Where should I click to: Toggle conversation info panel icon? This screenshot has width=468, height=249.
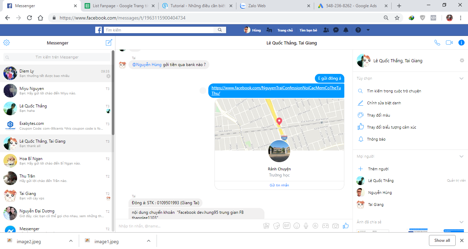[x=461, y=43]
